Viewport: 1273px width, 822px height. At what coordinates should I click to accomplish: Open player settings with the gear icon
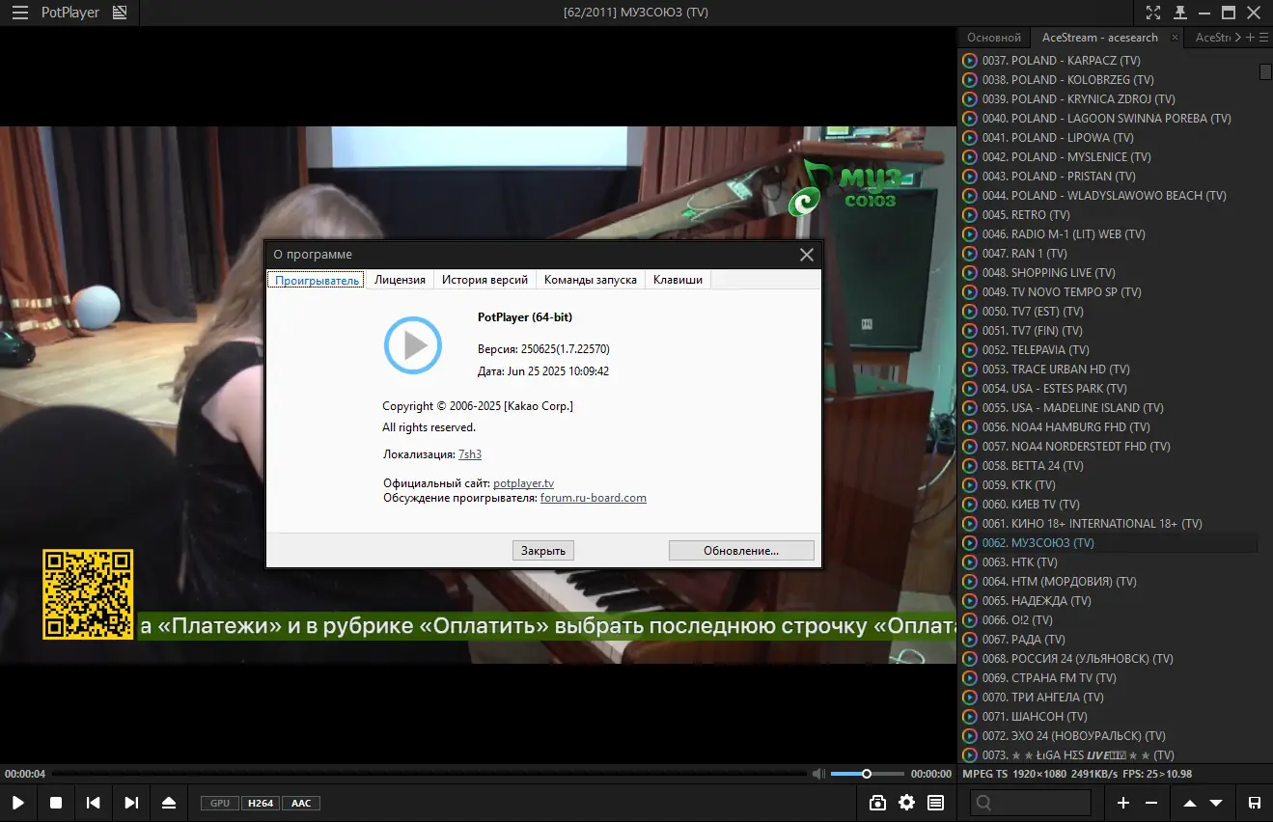coord(906,803)
